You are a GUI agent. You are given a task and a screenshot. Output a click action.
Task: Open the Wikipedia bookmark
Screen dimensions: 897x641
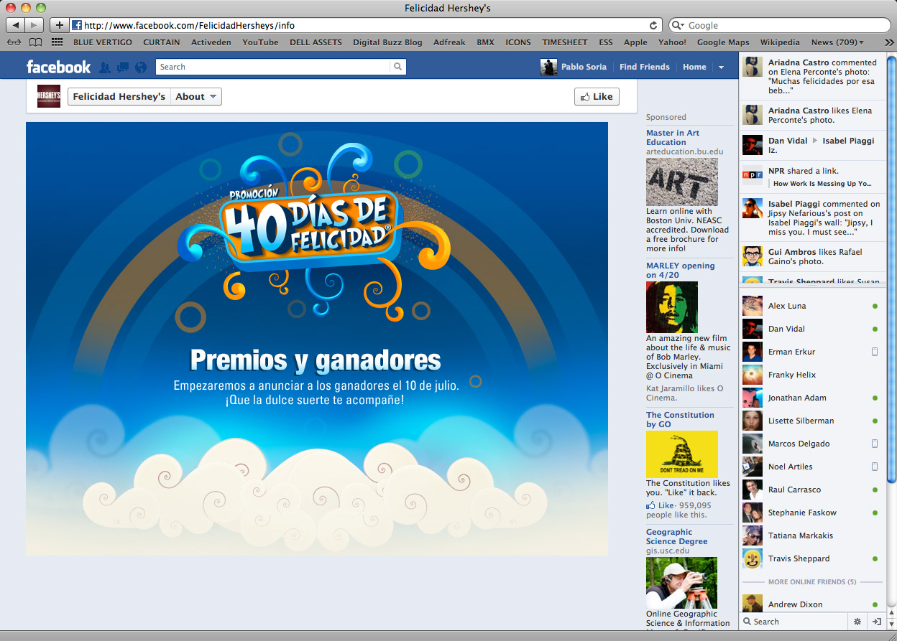[780, 42]
